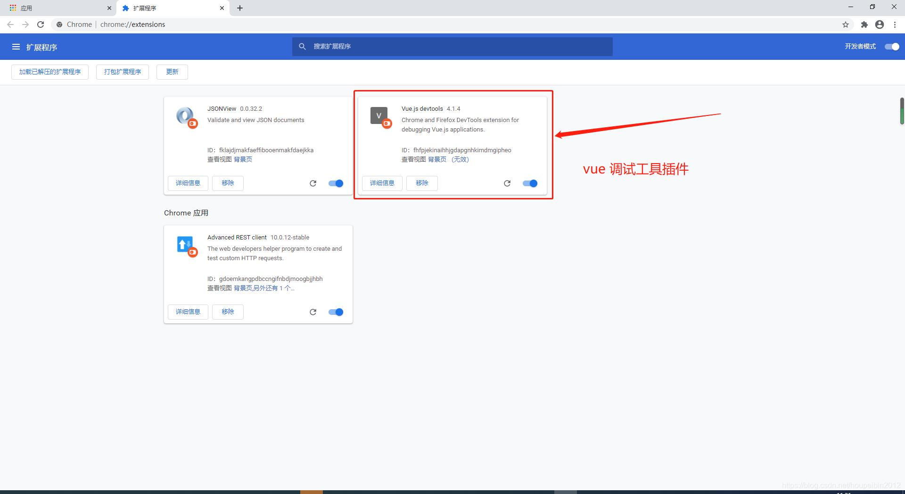The height and width of the screenshot is (494, 905).
Task: Disable the Vue.js devtools extension
Action: click(530, 183)
